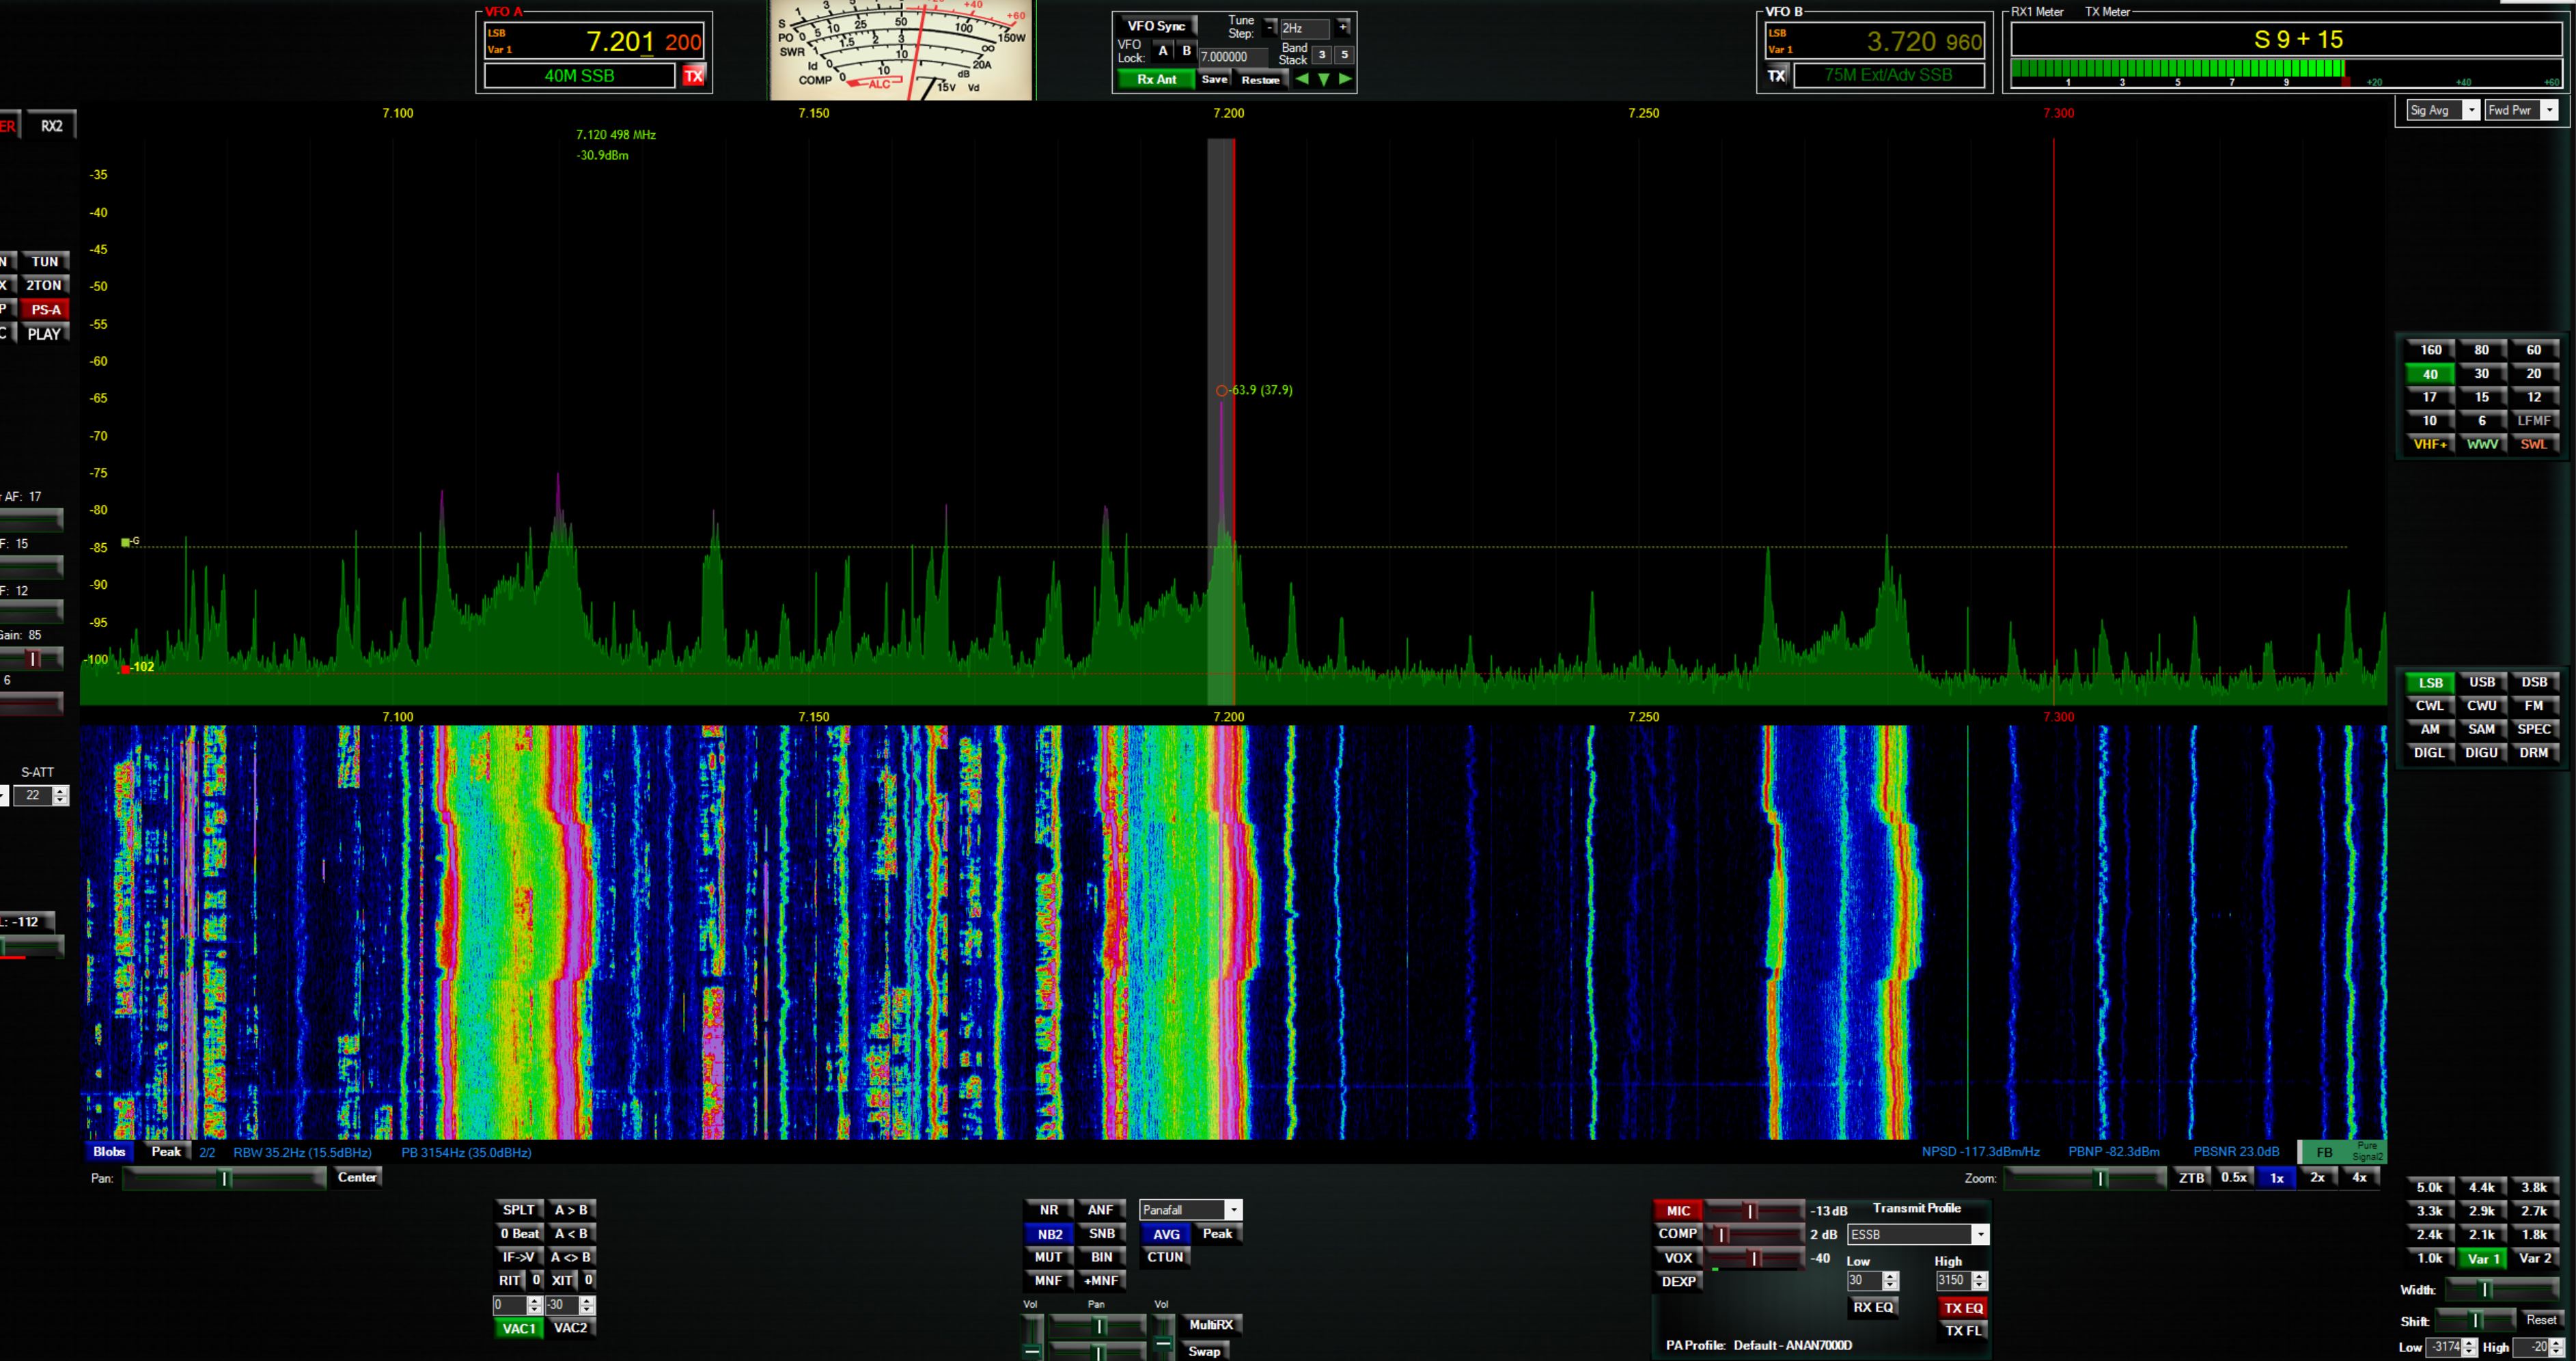Viewport: 2576px width, 1361px height.
Task: Open the TX EQ equalizer
Action: point(1963,1308)
